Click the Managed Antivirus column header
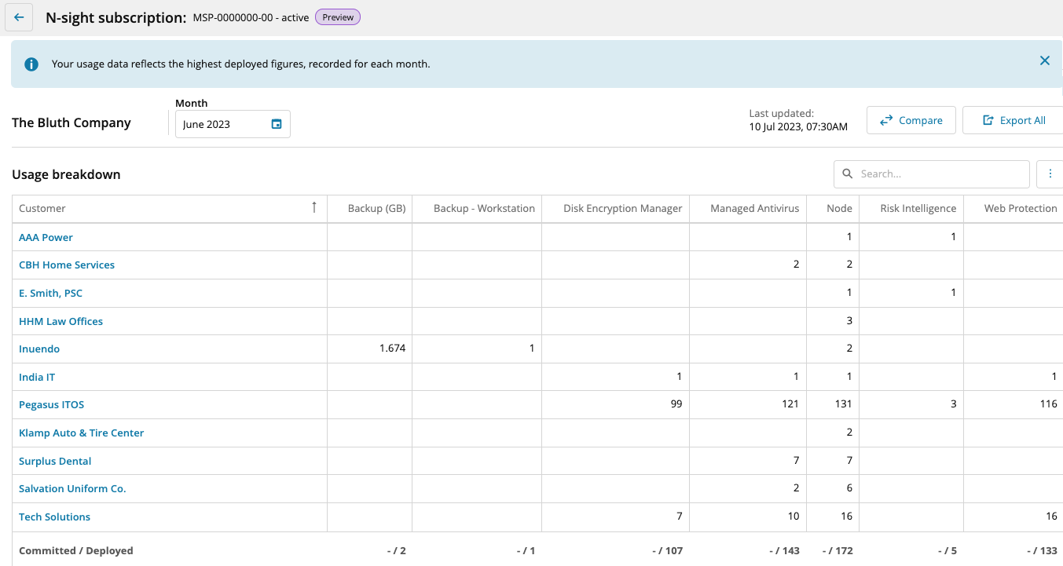 tap(754, 209)
